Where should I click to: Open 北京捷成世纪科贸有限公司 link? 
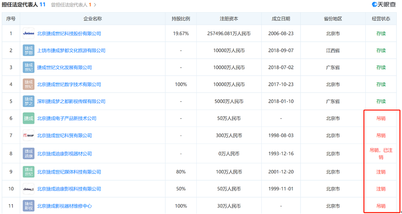coord(65,135)
